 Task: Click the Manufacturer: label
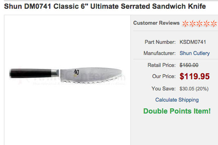(x=159, y=53)
